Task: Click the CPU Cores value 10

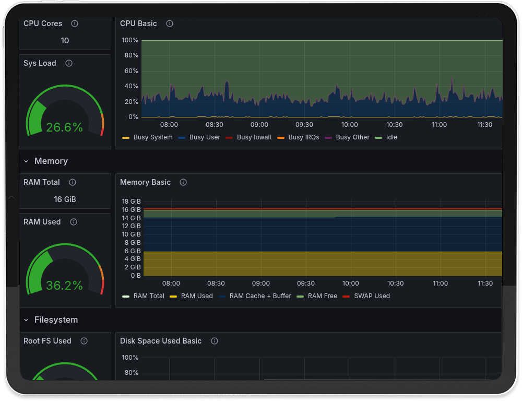Action: point(65,40)
